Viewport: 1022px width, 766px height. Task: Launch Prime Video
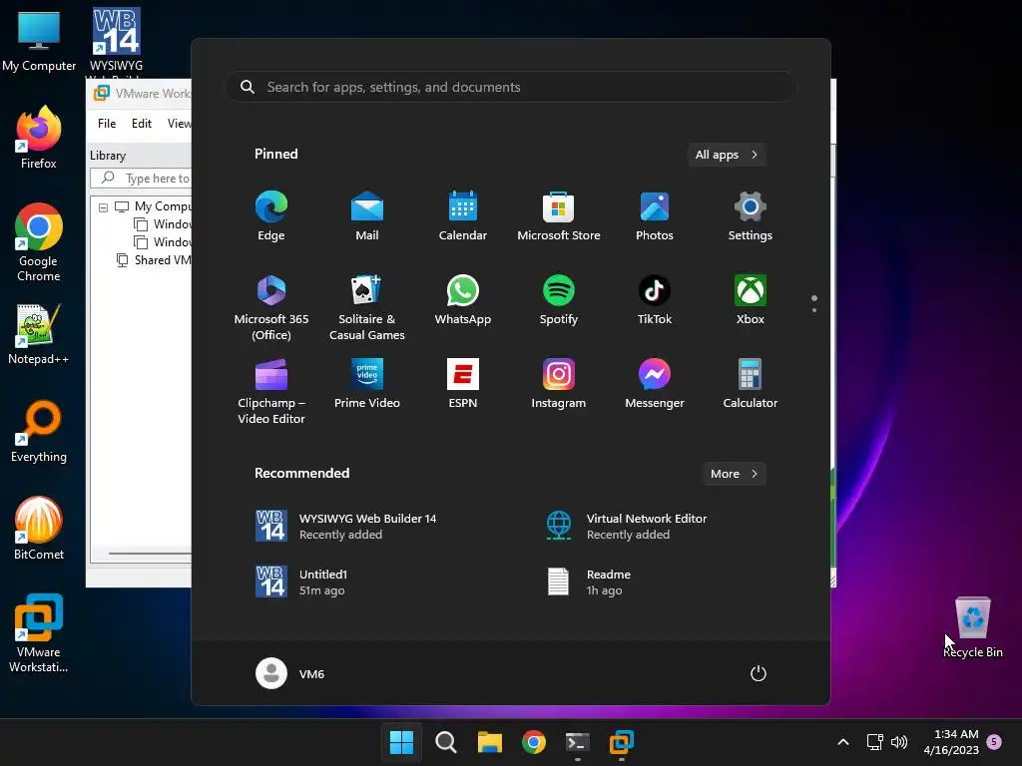click(367, 384)
